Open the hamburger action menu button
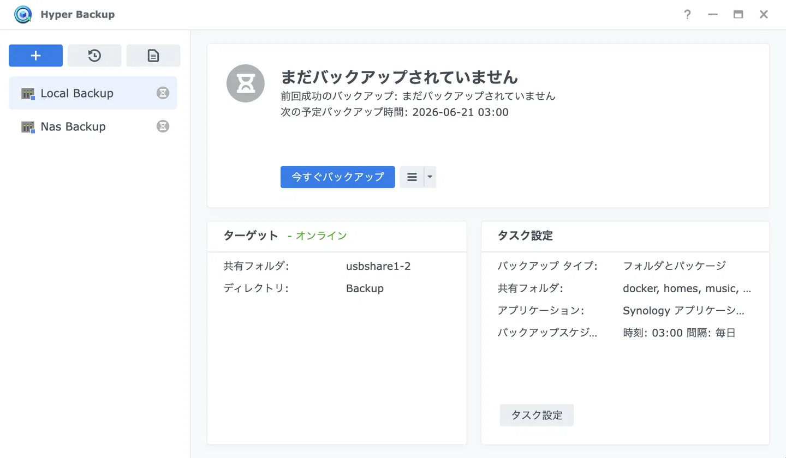The height and width of the screenshot is (458, 786). tap(412, 177)
